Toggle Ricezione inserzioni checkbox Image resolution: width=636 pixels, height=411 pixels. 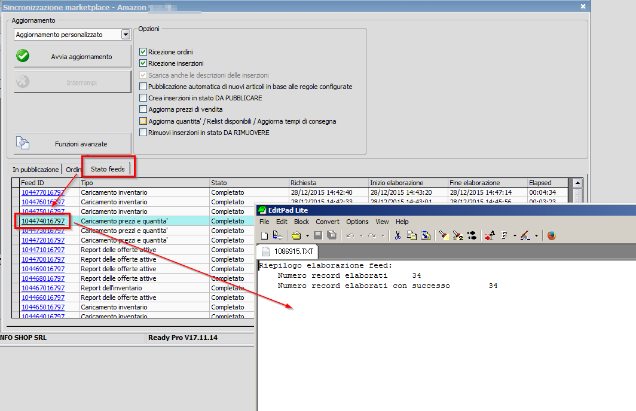143,63
